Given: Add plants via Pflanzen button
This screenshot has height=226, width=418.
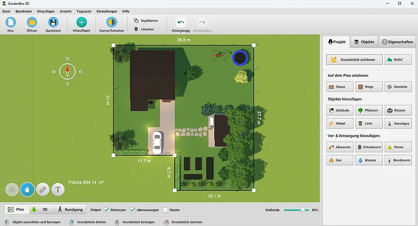Looking at the screenshot, I should (369, 110).
